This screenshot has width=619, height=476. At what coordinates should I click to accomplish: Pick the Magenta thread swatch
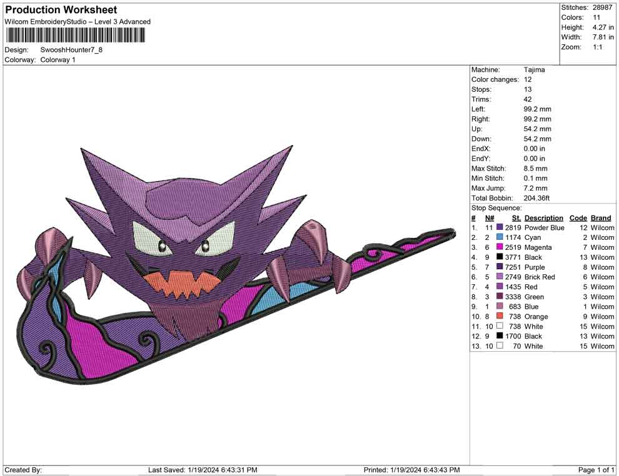500,247
